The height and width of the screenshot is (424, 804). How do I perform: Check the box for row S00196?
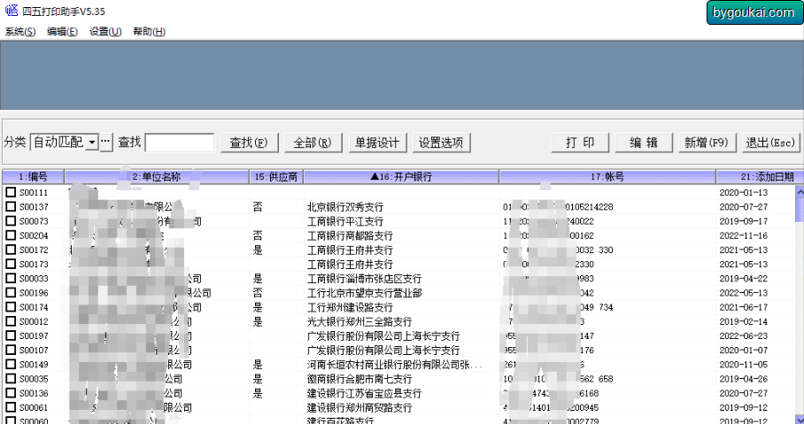pyautogui.click(x=11, y=293)
